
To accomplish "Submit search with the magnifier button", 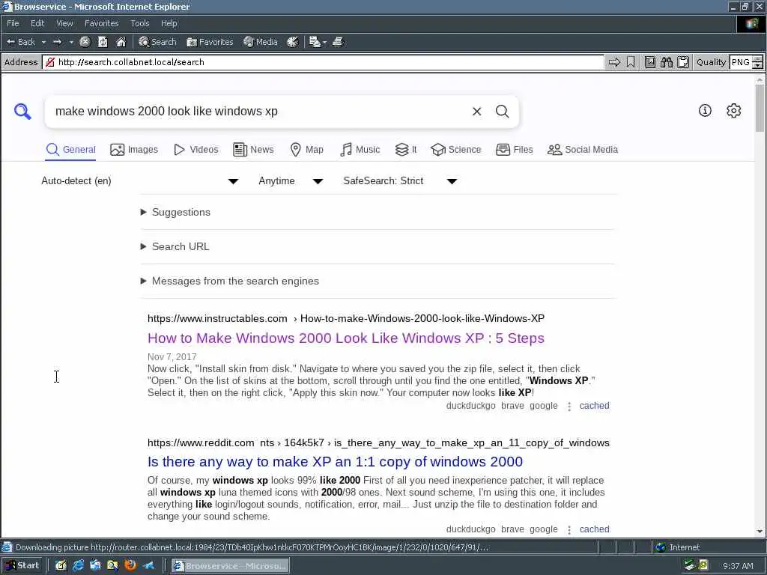I will click(x=503, y=112).
